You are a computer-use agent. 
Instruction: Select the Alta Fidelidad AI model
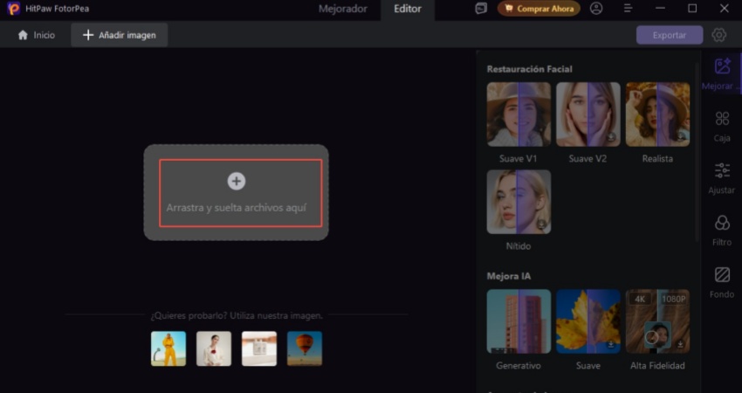coord(657,321)
